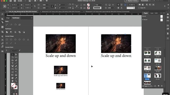Select the Gap tool
The height and width of the screenshot is (95, 170).
tap(16, 57)
